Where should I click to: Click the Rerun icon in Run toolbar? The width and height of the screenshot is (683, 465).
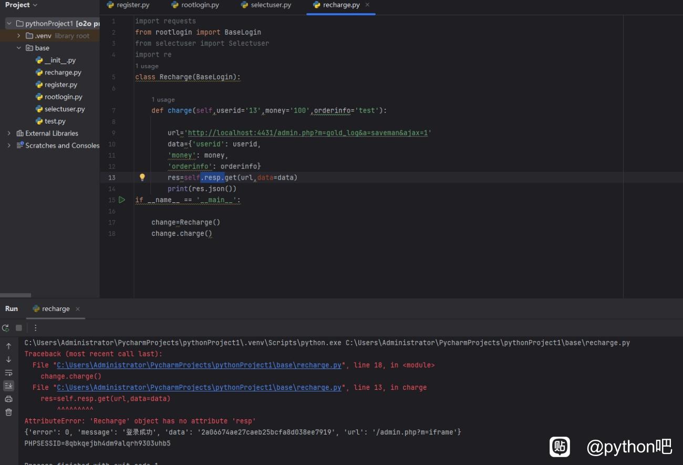pyautogui.click(x=6, y=328)
